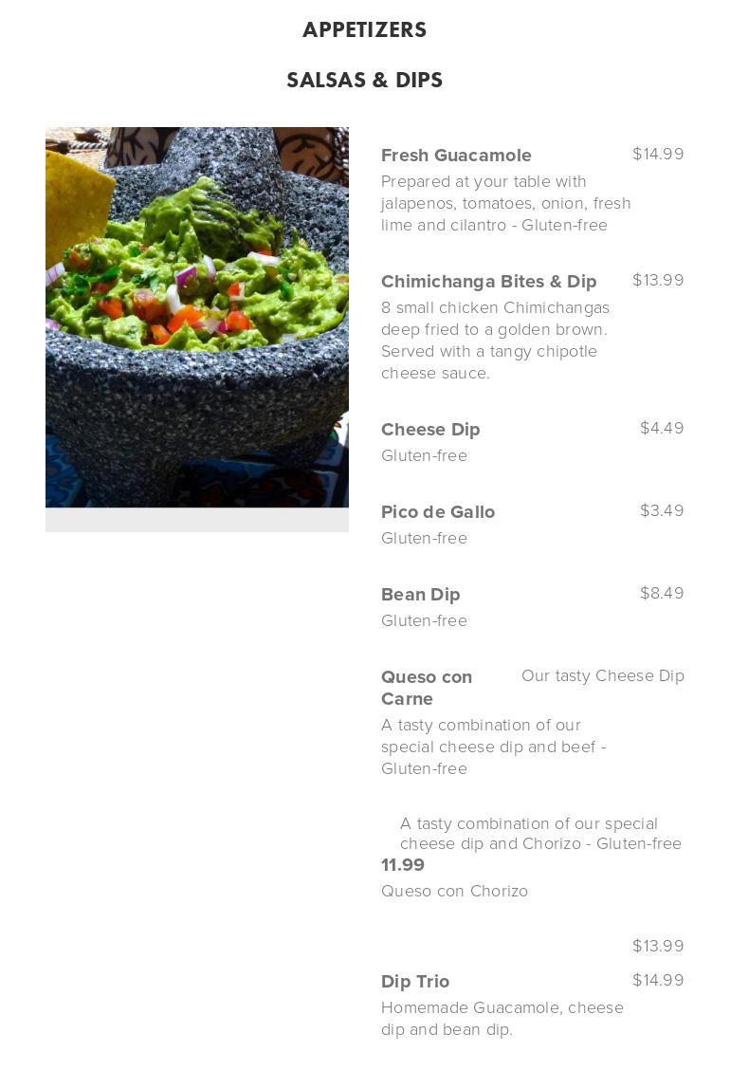Screen dimensions: 730x1070
Task: Click the Bean Dip heading
Action: 420,595
